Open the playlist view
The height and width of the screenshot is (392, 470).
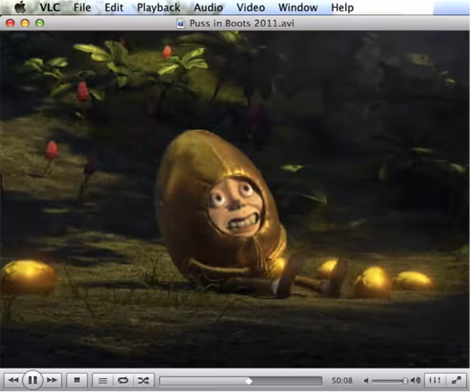(103, 380)
